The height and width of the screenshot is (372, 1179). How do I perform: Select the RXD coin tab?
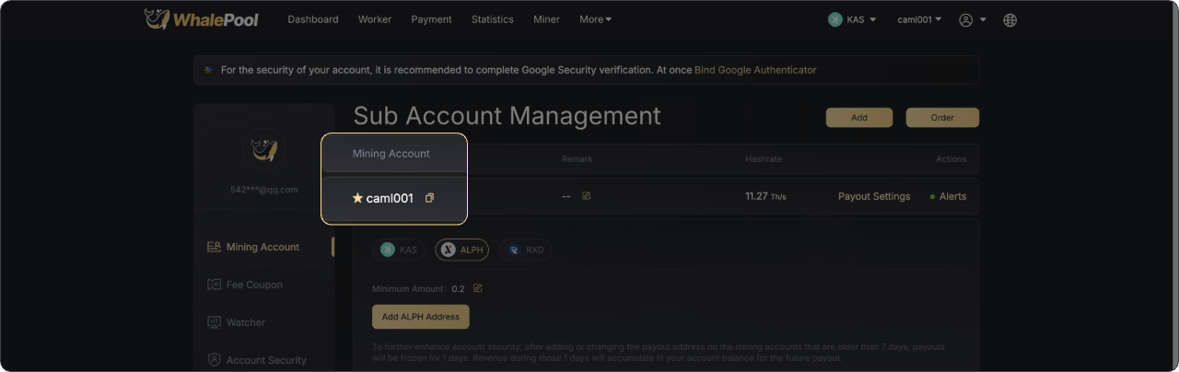(525, 250)
